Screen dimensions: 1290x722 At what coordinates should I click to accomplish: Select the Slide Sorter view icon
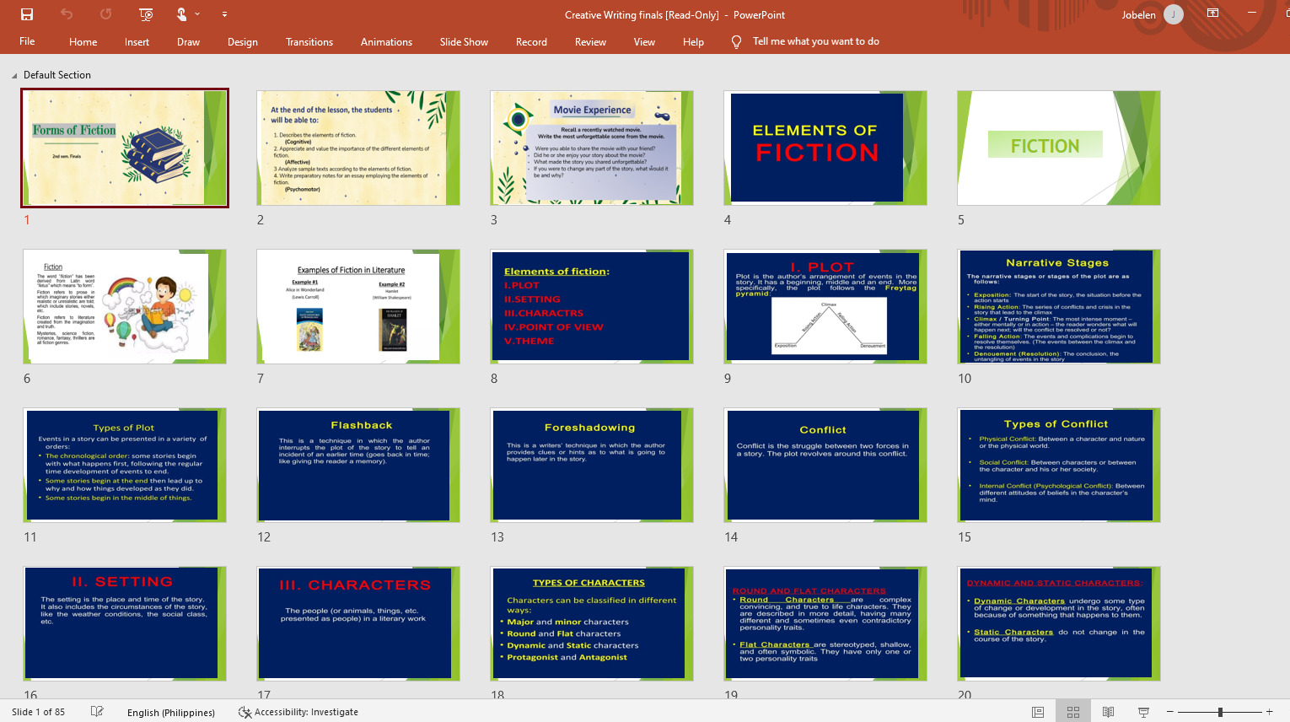click(1073, 712)
